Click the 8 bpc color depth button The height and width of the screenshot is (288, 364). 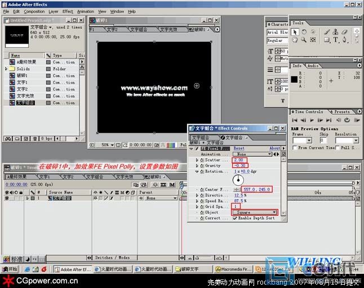(47, 139)
